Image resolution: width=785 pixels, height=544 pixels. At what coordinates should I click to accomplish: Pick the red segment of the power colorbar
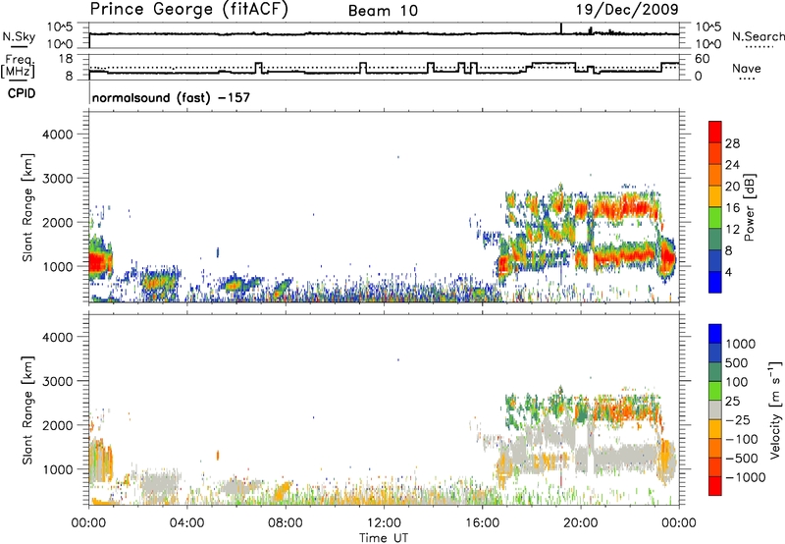click(715, 132)
